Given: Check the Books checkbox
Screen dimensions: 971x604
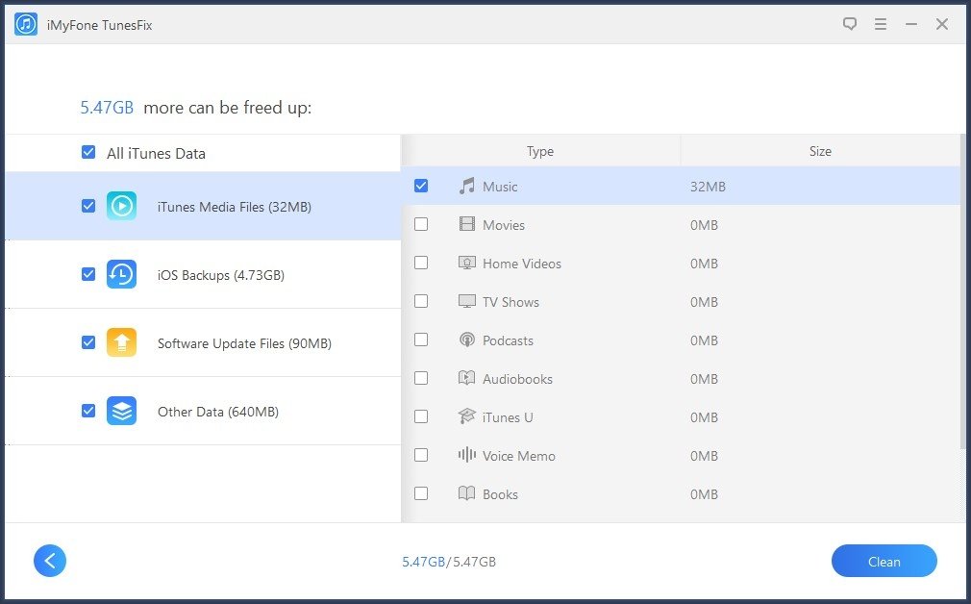Looking at the screenshot, I should (x=421, y=493).
